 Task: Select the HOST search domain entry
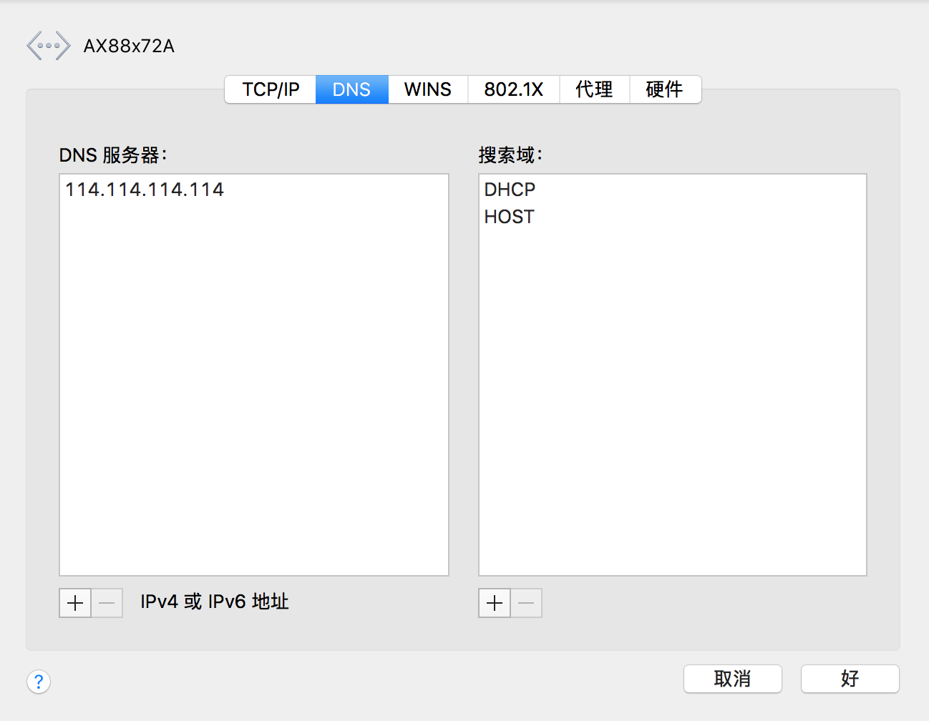pyautogui.click(x=673, y=217)
